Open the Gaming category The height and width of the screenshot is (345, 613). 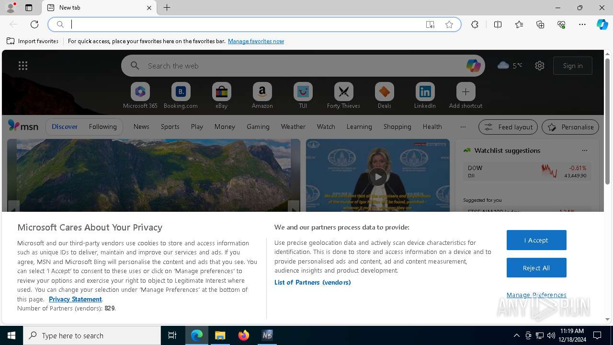pos(258,126)
